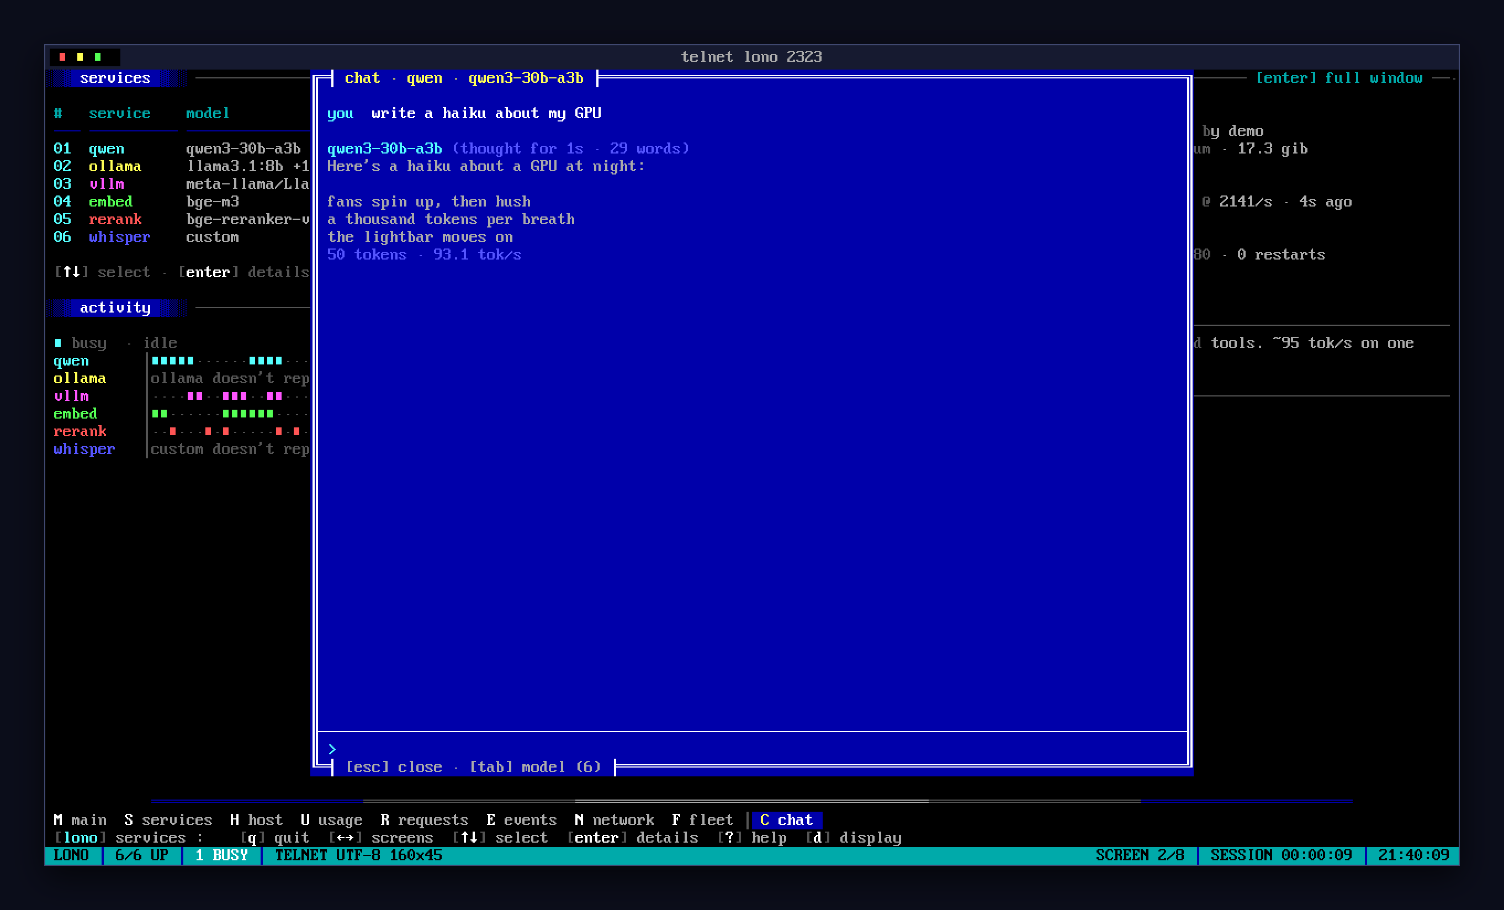
Task: Click the 6/6 UP status entry
Action: [x=141, y=855]
